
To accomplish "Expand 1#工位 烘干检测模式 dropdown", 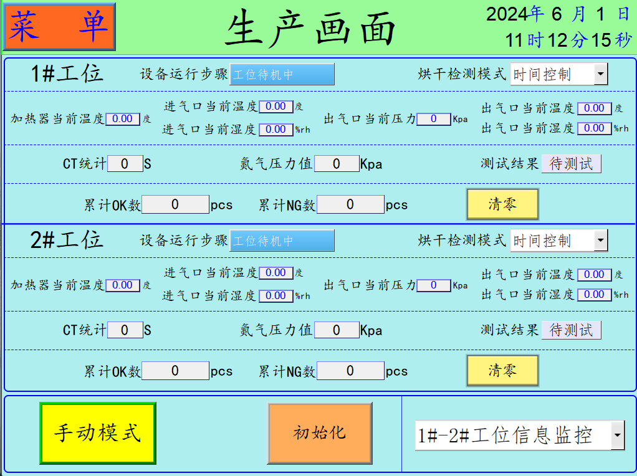I will pos(600,74).
